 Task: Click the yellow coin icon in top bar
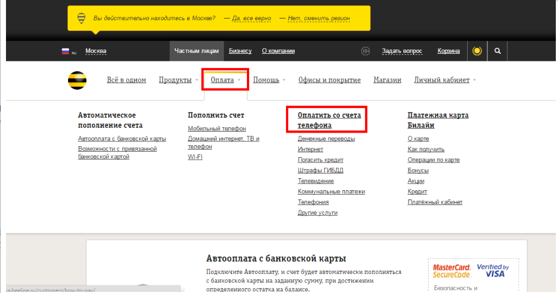click(x=477, y=51)
